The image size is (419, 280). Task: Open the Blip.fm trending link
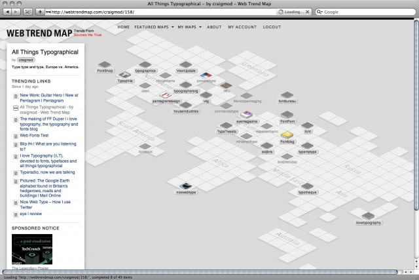coord(48,146)
